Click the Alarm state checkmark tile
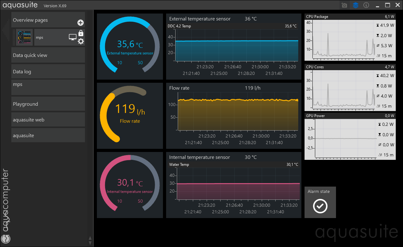Viewport: 403px width, 247px height. (x=320, y=202)
